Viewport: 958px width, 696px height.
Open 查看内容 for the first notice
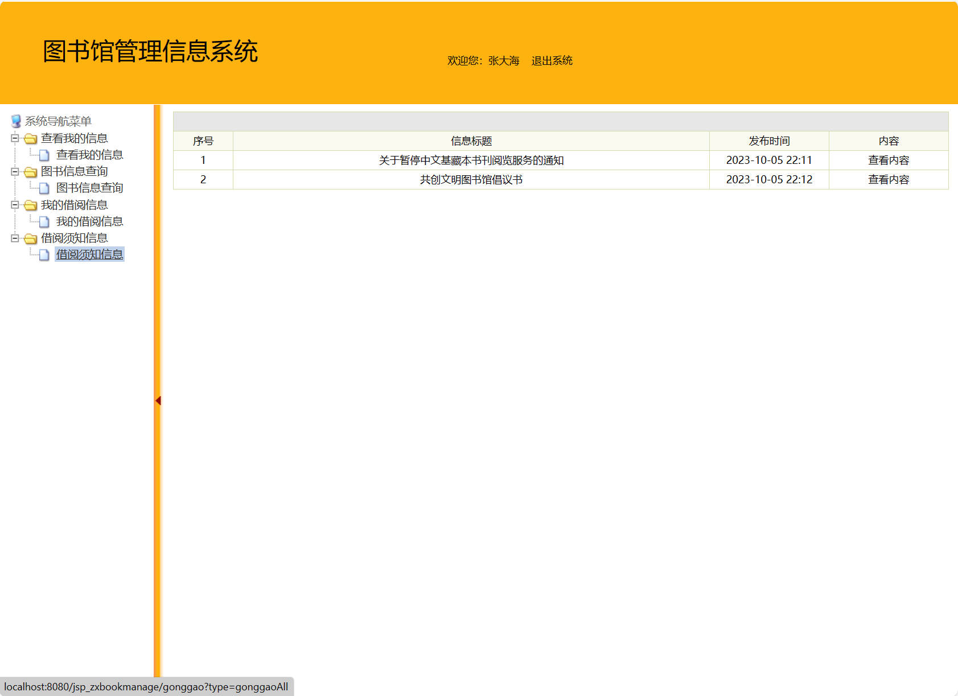point(888,160)
